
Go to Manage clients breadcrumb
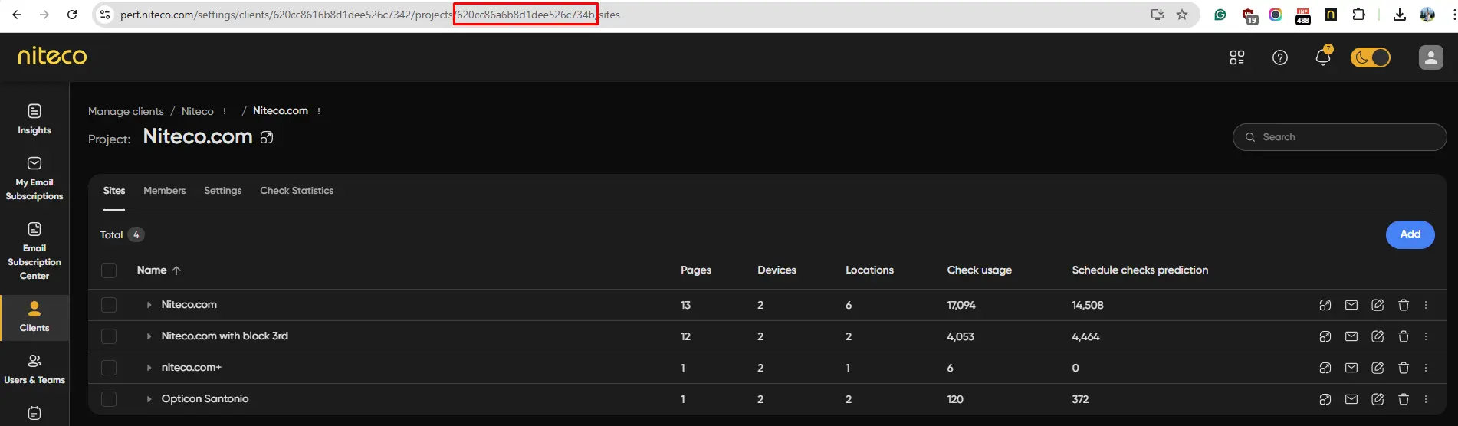click(126, 111)
